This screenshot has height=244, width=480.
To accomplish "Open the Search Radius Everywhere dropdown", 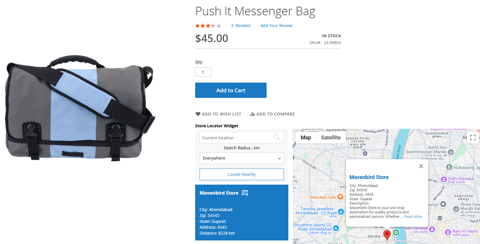I will 242,158.
